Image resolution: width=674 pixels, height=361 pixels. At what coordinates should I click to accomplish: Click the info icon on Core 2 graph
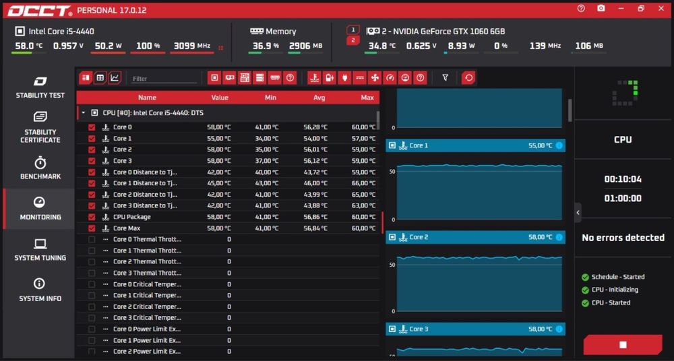[559, 237]
